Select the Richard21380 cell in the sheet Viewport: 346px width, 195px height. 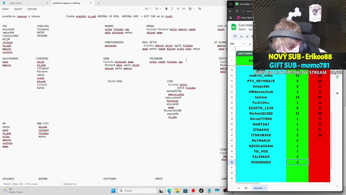(261, 113)
